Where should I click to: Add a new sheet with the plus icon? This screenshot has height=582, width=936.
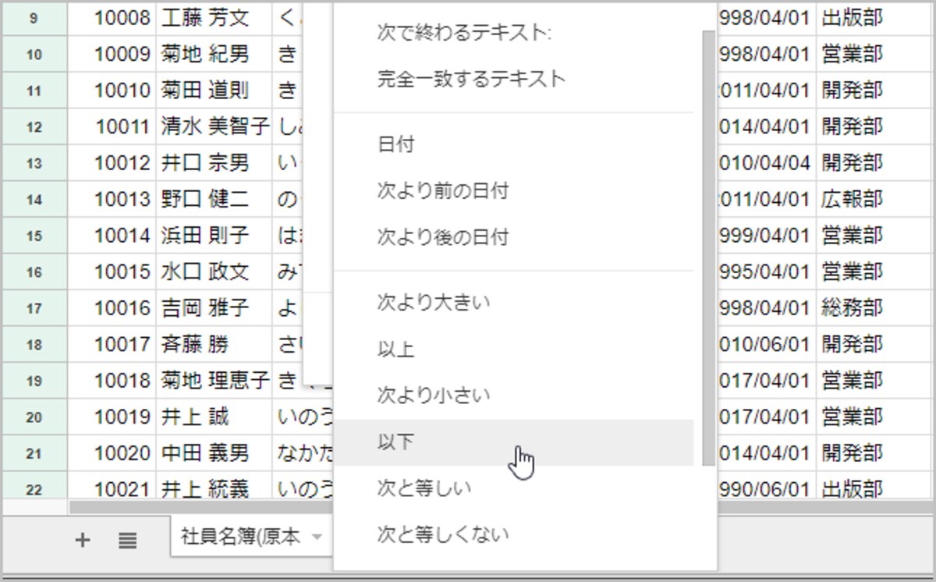82,539
